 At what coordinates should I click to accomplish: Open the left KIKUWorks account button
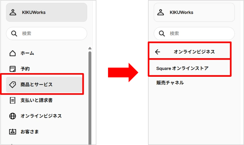(46, 13)
